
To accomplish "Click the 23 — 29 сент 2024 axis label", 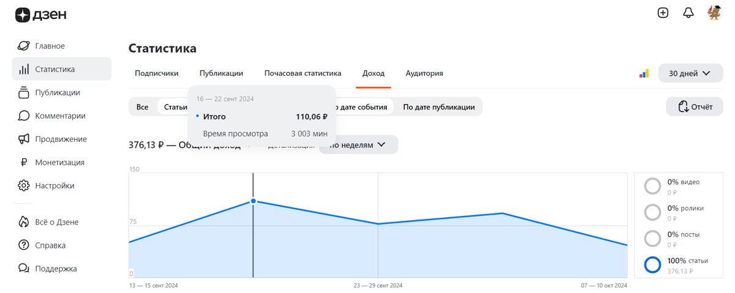I will point(378,285).
